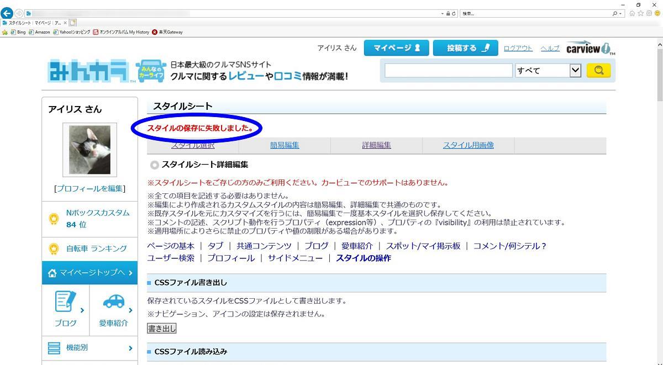Open a new browser tab

[73, 23]
